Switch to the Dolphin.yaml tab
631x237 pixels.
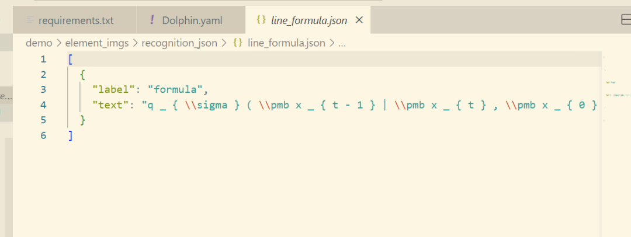point(191,20)
